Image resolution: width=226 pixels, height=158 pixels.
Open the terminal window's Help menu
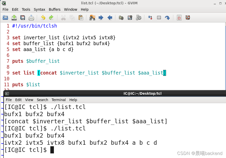tap(73, 100)
